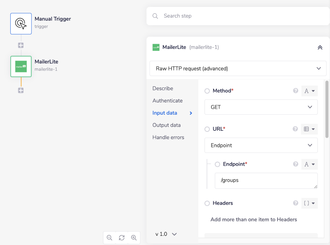Open the Raw HTTP request (advanced) dropdown
The height and width of the screenshot is (245, 330).
point(238,68)
